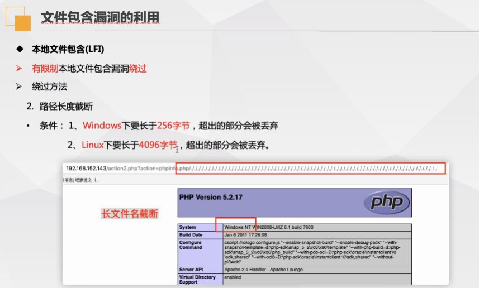This screenshot has height=288, width=479.
Task: Click the action2.php?action=phpinfo part of the URL
Action: pos(141,169)
